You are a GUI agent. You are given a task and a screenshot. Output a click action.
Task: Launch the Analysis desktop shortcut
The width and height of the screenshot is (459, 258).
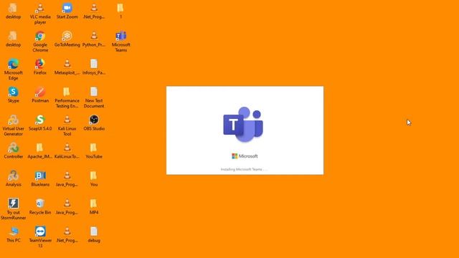point(13,179)
